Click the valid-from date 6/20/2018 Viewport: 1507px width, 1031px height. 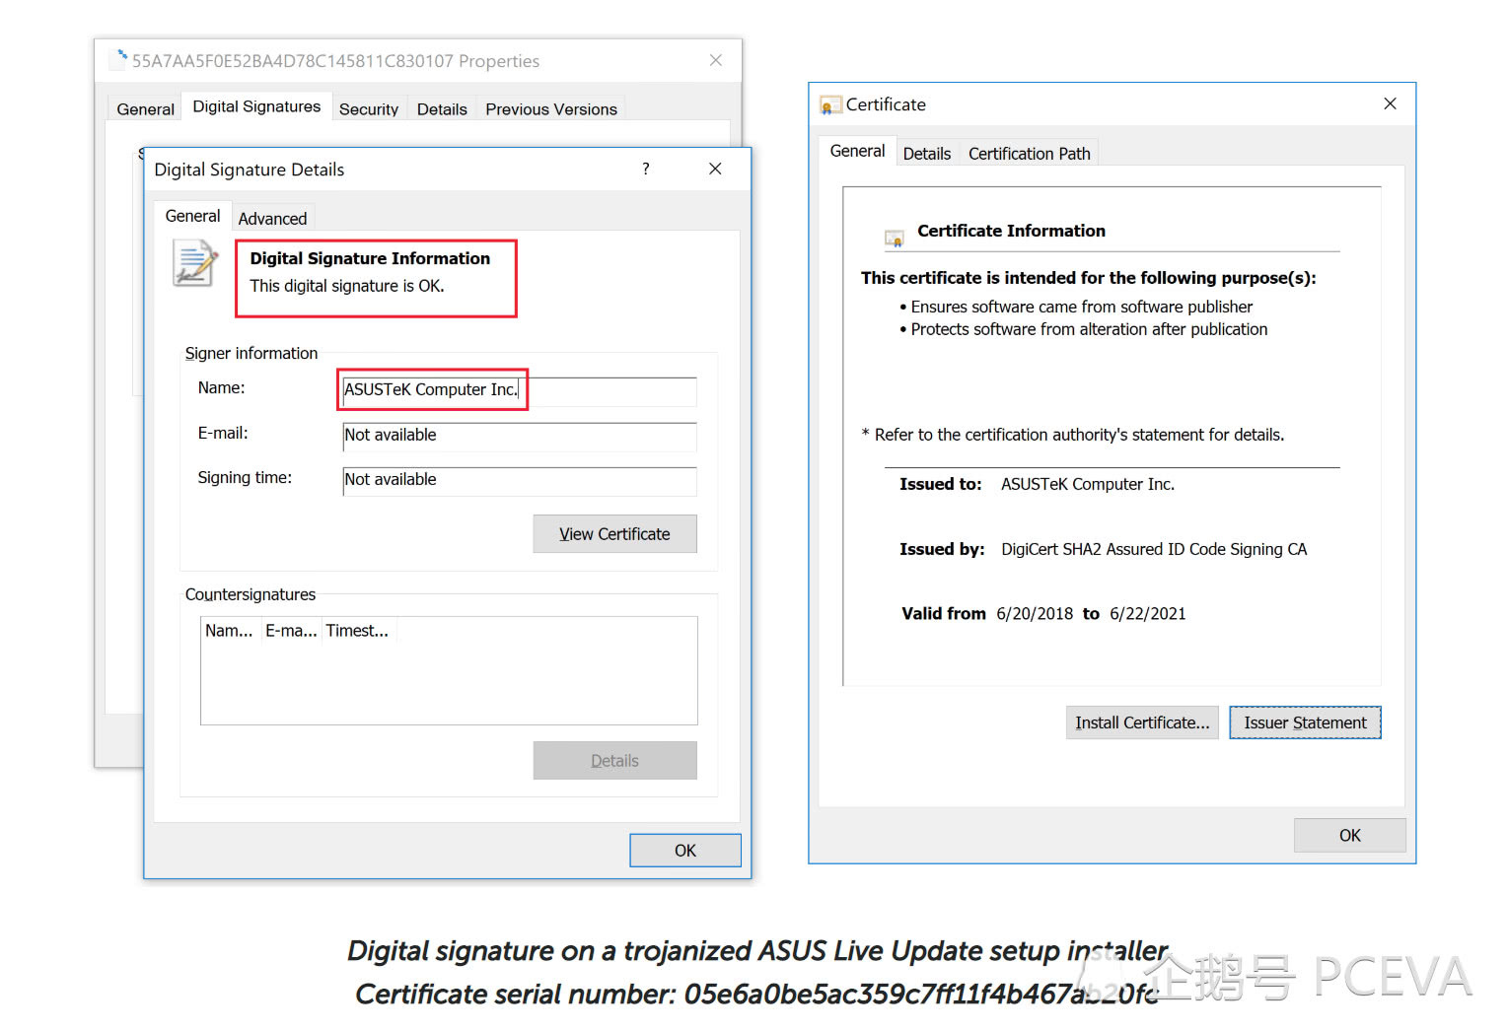pos(1035,613)
